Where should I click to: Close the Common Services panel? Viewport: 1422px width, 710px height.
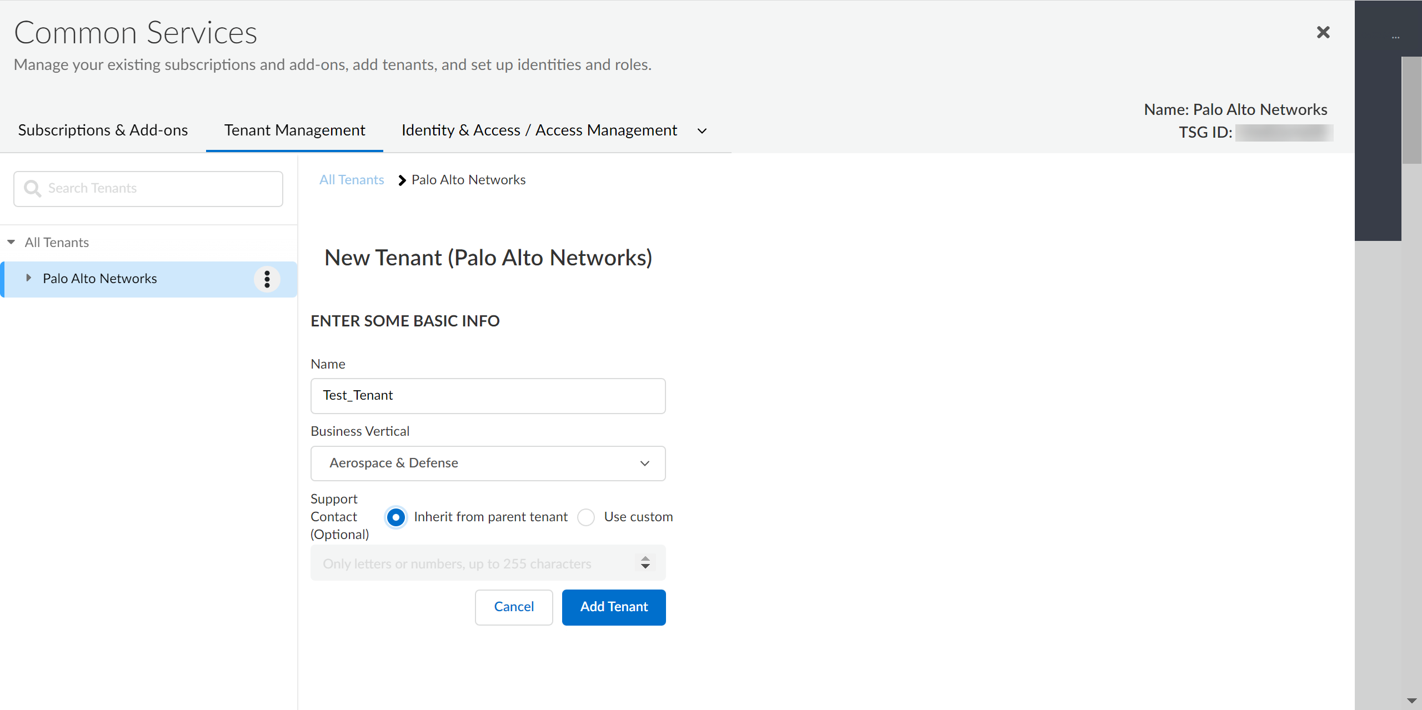point(1323,32)
